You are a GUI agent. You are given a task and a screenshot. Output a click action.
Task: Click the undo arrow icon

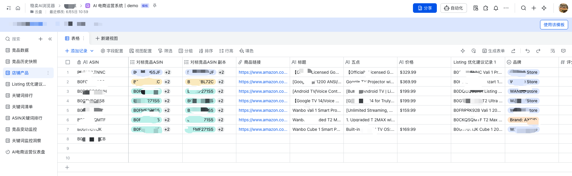(528, 51)
